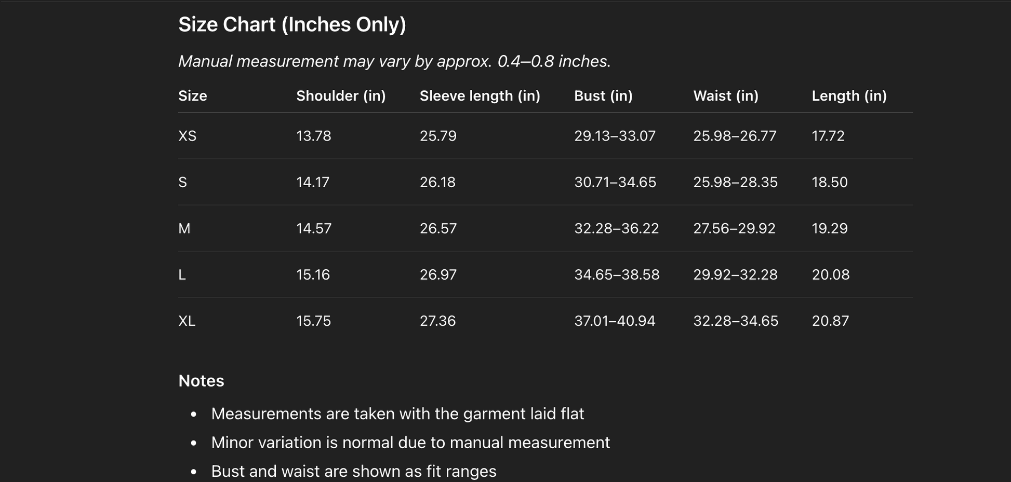Click the XL length value 20.87
The image size is (1011, 482).
(x=830, y=321)
